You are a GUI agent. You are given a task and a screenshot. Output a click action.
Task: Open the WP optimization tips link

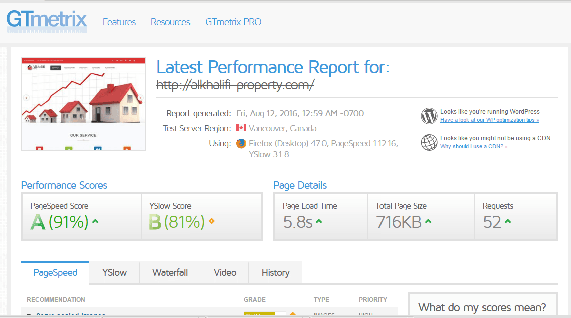489,120
